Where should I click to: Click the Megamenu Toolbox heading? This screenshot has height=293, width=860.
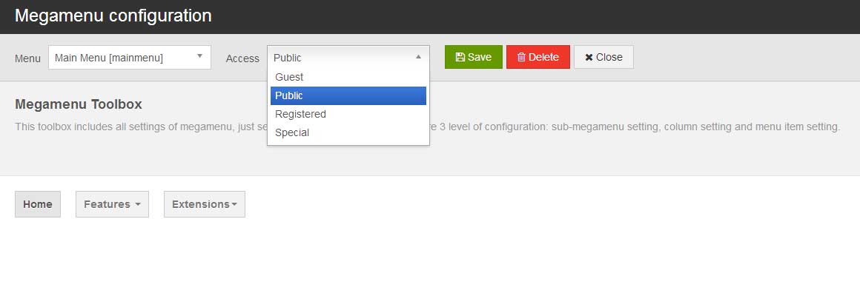point(79,104)
